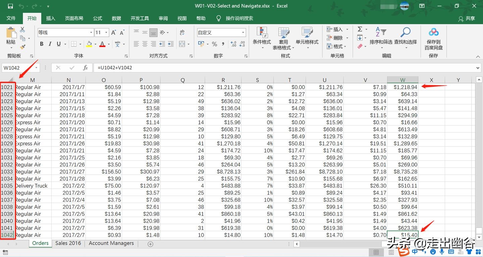483x257 pixels.
Task: Click the cell Borders icon
Action: (x=73, y=44)
